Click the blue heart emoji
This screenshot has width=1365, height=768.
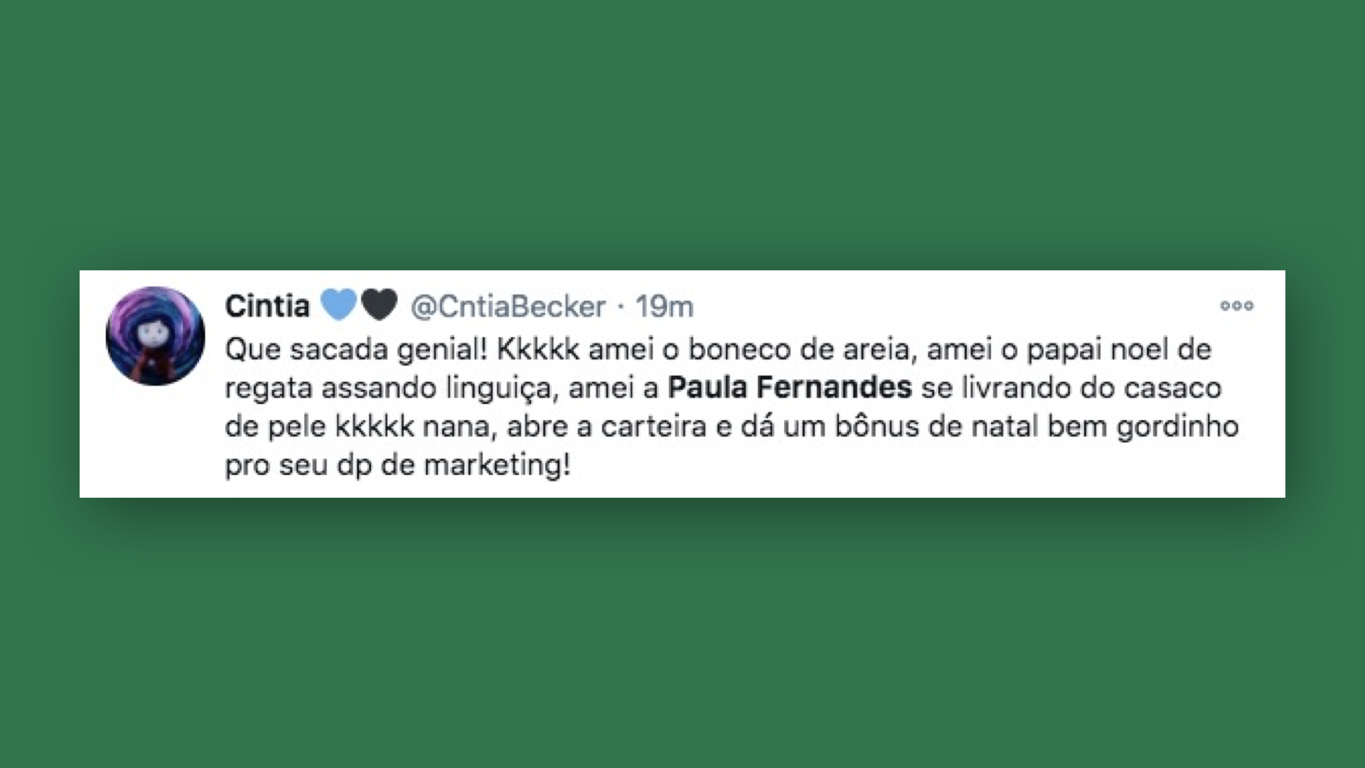click(x=338, y=306)
